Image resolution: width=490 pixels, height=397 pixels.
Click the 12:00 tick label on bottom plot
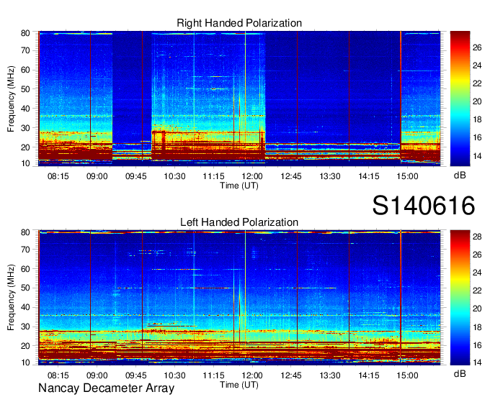(x=252, y=375)
